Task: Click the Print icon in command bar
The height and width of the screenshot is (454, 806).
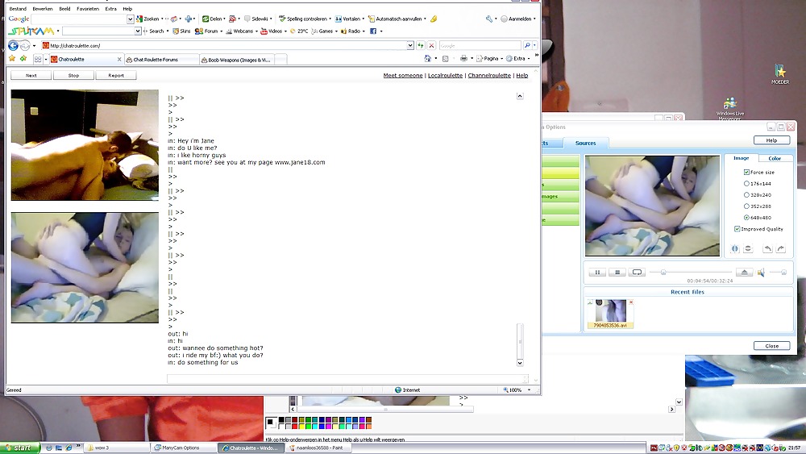Action: pyautogui.click(x=463, y=59)
